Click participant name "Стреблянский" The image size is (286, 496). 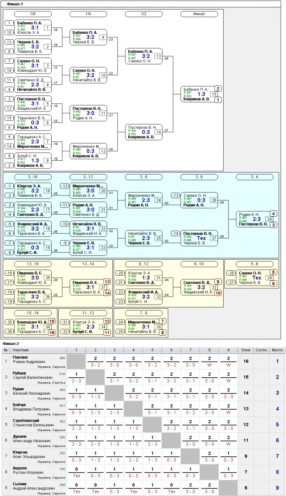(x=26, y=420)
